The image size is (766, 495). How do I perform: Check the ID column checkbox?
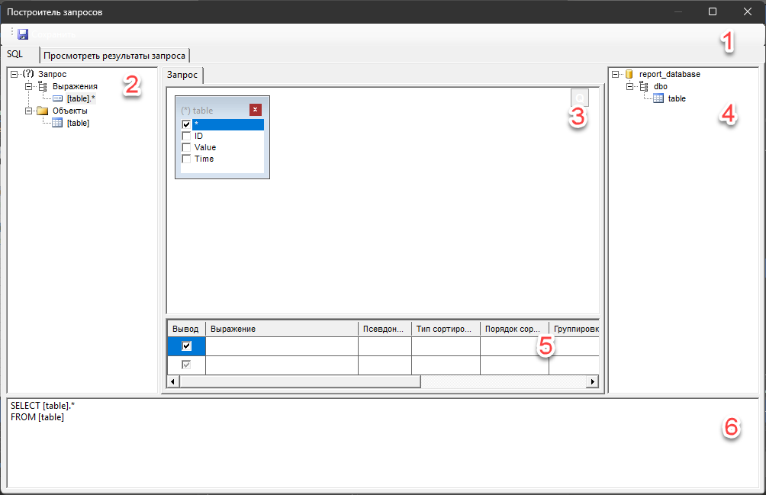click(186, 136)
